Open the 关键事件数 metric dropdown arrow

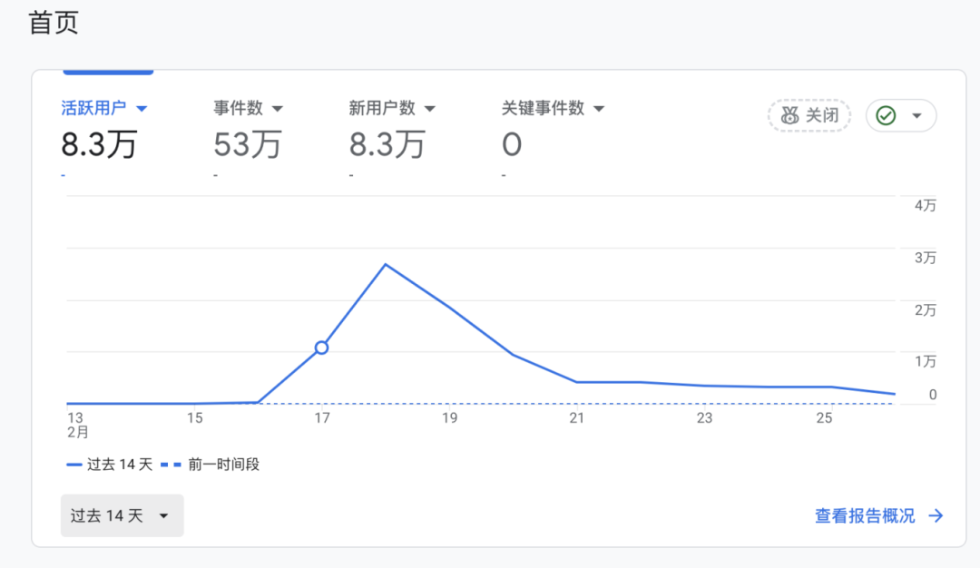coord(599,108)
